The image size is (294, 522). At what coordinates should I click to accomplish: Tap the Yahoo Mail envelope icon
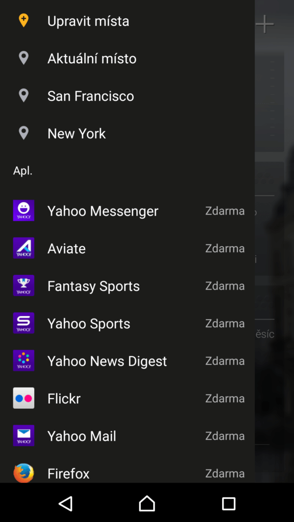pos(23,436)
